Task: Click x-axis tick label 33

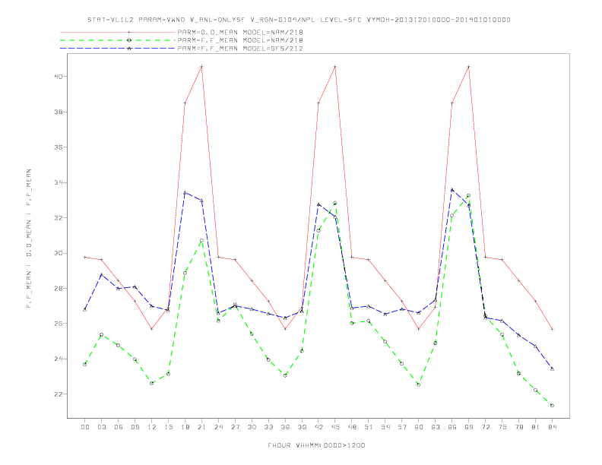Action: pyautogui.click(x=268, y=427)
